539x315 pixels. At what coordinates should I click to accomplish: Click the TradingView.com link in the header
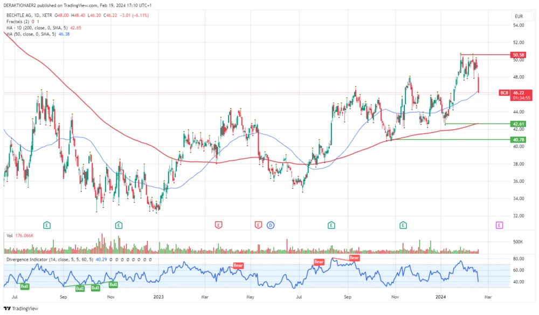tap(80, 4)
